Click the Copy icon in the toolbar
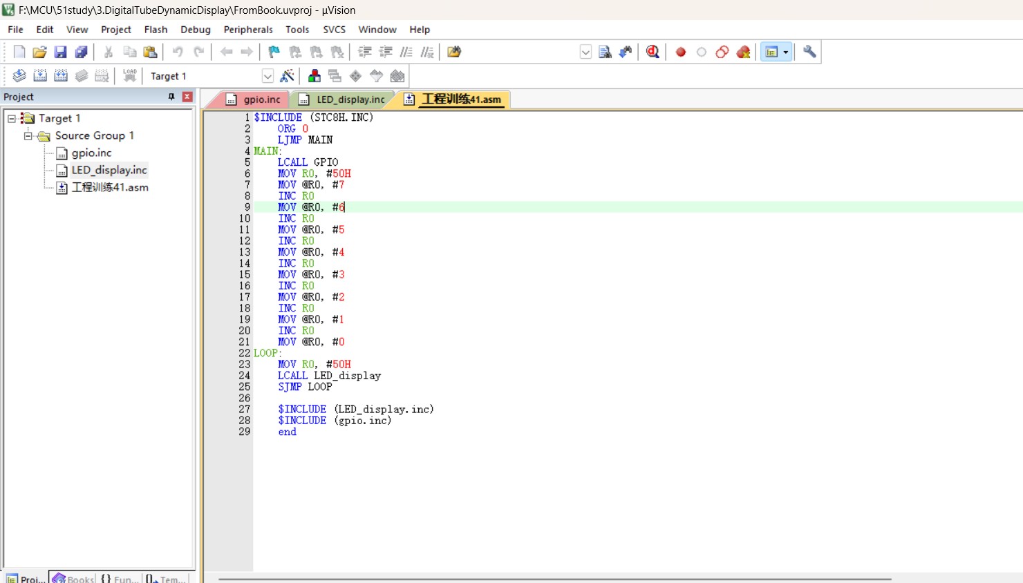Image resolution: width=1023 pixels, height=583 pixels. (129, 52)
